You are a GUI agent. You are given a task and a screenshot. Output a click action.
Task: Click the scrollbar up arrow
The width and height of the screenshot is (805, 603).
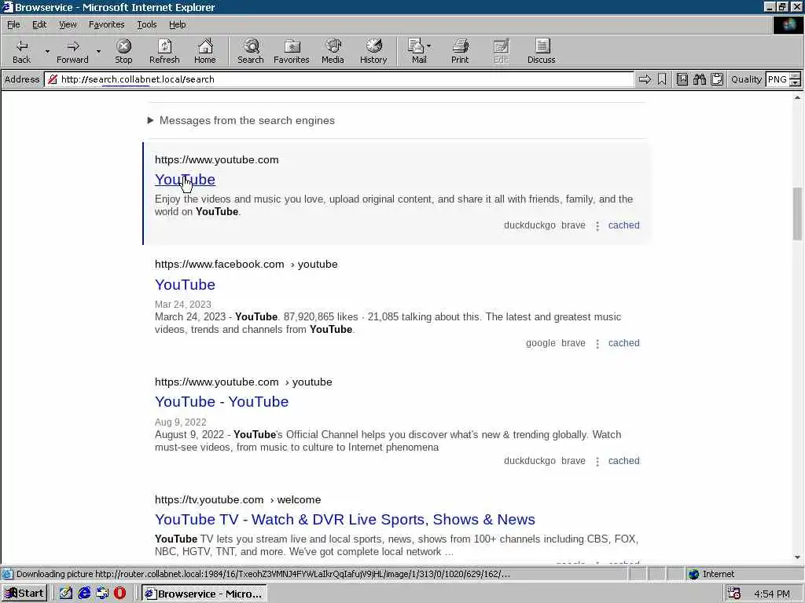(797, 97)
